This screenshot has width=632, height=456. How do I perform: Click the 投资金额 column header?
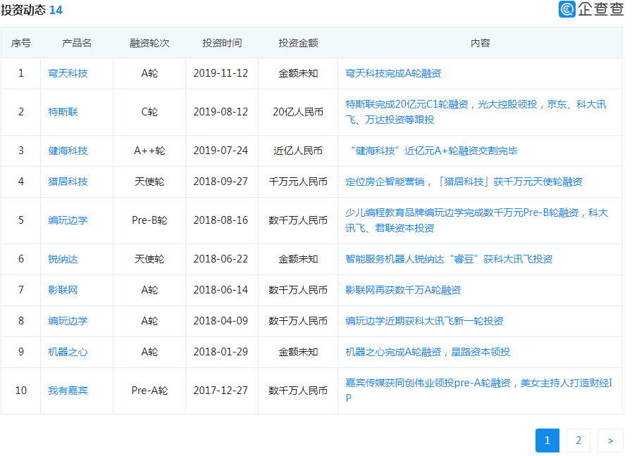pos(298,43)
